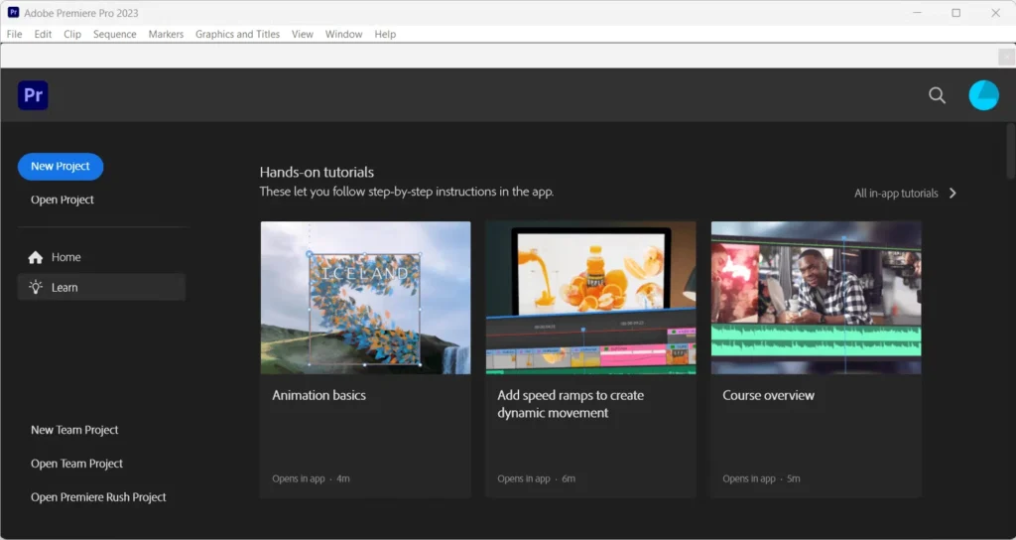The height and width of the screenshot is (540, 1016).
Task: Click the Premiere Pro logo icon
Action: (33, 95)
